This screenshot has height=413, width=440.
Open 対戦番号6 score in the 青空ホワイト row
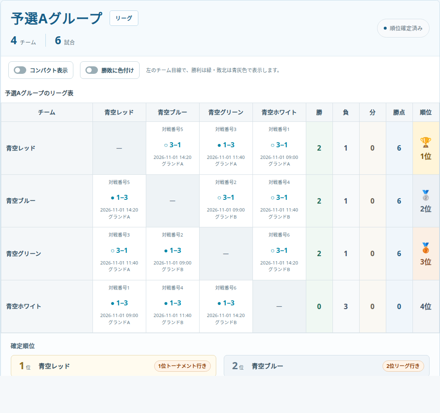click(226, 303)
